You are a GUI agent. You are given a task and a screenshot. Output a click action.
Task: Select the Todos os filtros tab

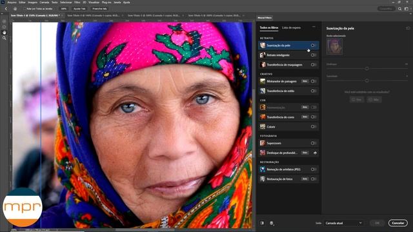[x=269, y=28]
